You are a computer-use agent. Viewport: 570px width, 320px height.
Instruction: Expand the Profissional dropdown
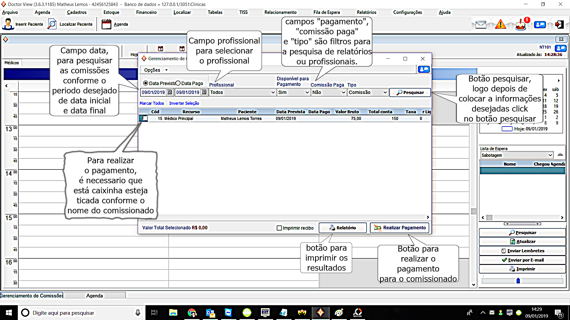pyautogui.click(x=273, y=92)
